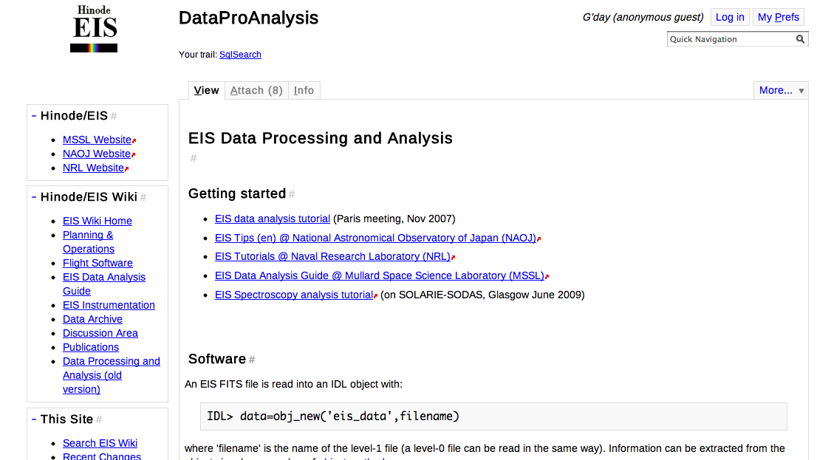Image resolution: width=831 pixels, height=460 pixels.
Task: Click the hash anchor under EIS Data Processing title
Action: 194,158
